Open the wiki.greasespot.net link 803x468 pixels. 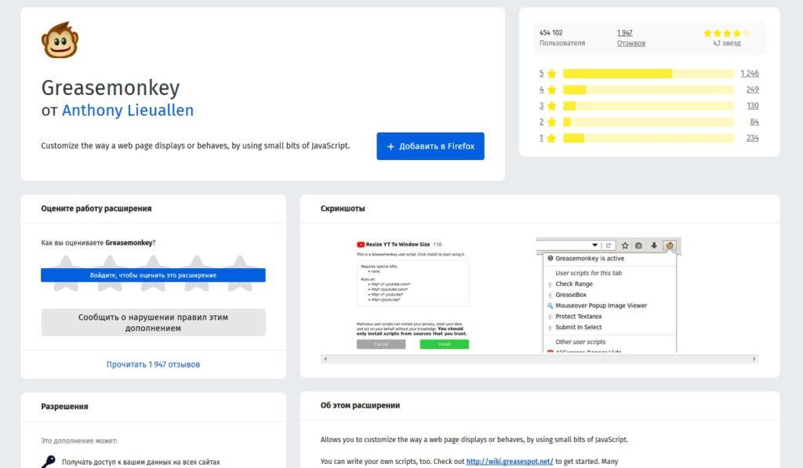510,462
